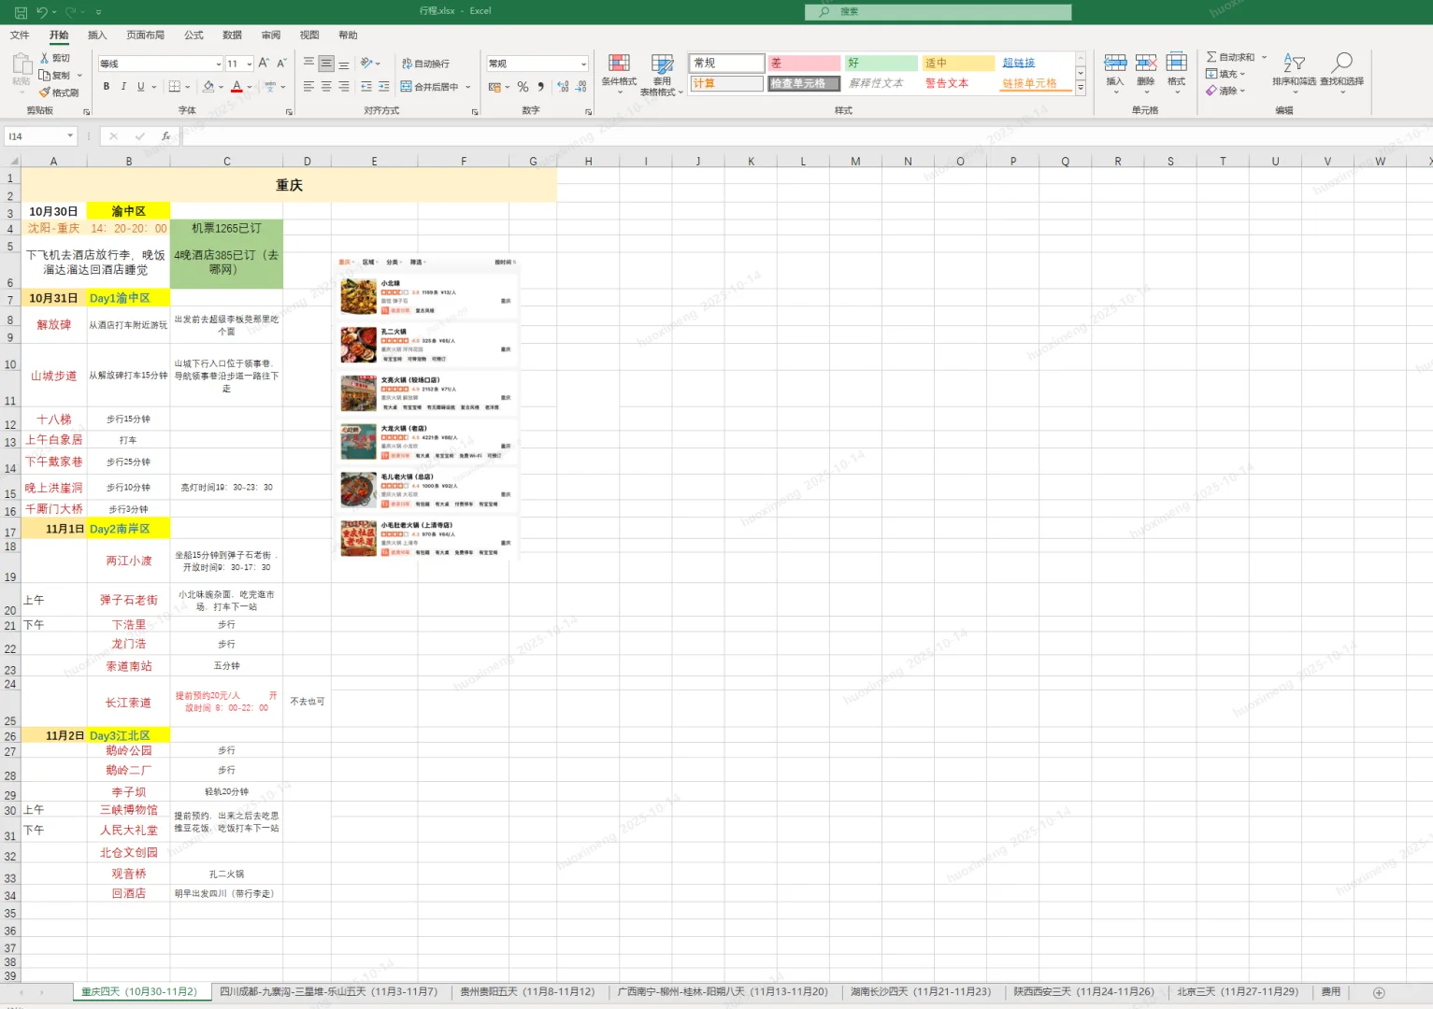This screenshot has height=1009, width=1433.
Task: Toggle italic formatting
Action: [123, 87]
